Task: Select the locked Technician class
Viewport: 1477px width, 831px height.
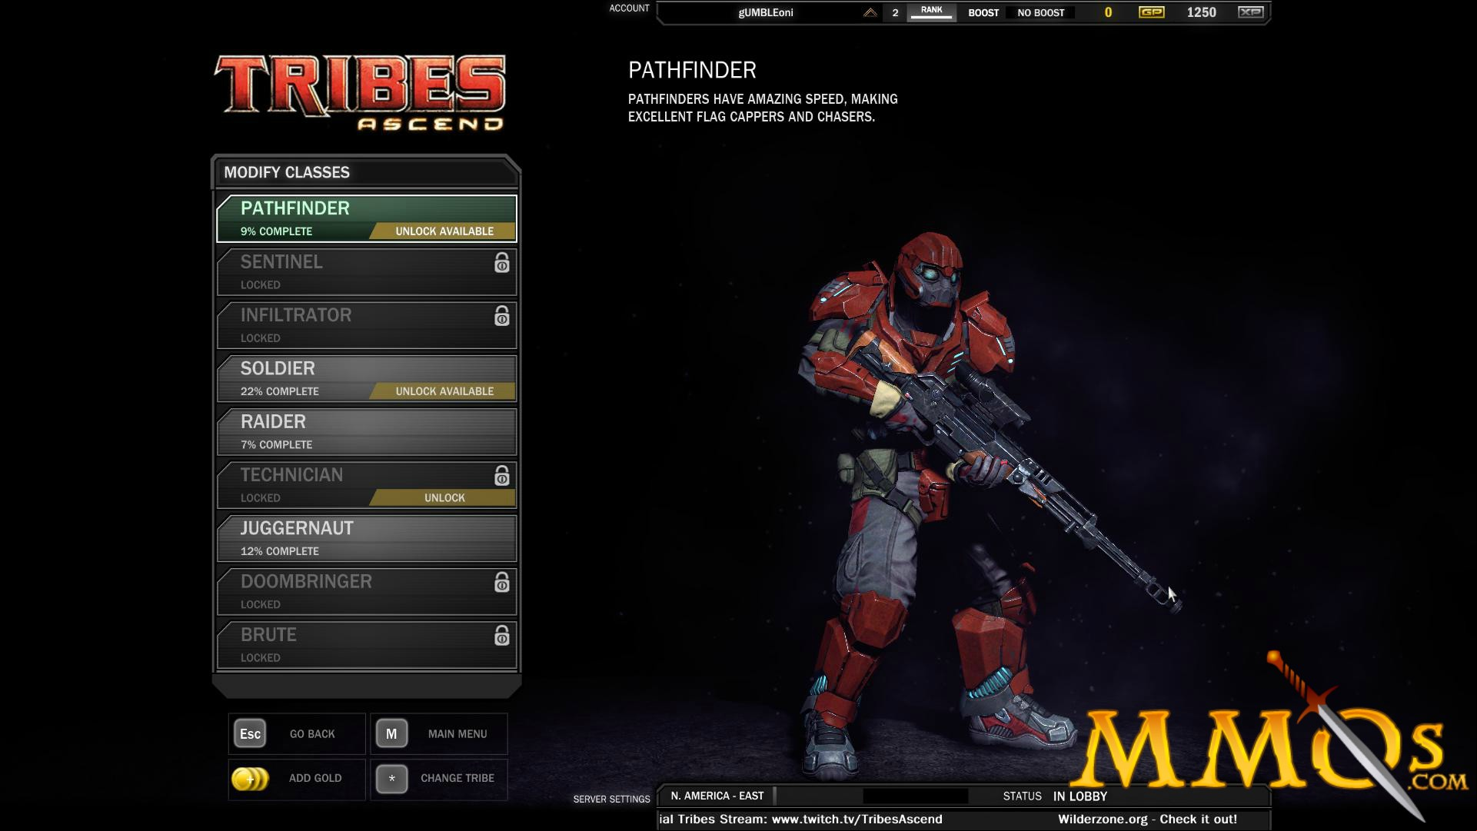Action: coord(367,485)
